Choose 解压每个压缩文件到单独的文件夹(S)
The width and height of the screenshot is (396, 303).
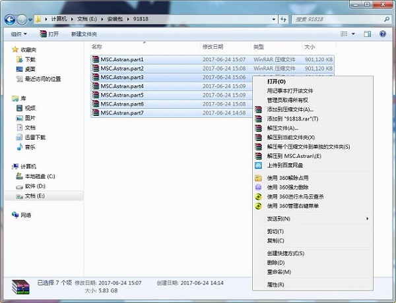pos(313,147)
